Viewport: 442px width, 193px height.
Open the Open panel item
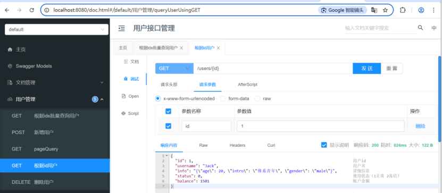130,96
